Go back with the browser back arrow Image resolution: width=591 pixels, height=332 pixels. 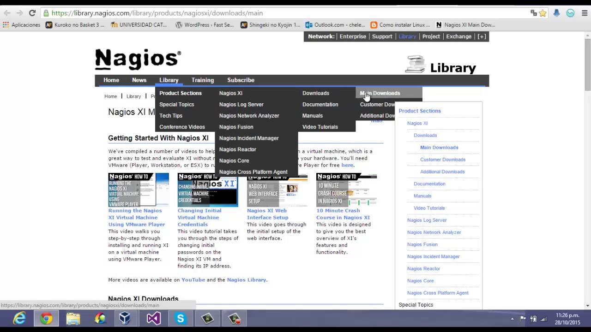[7, 13]
